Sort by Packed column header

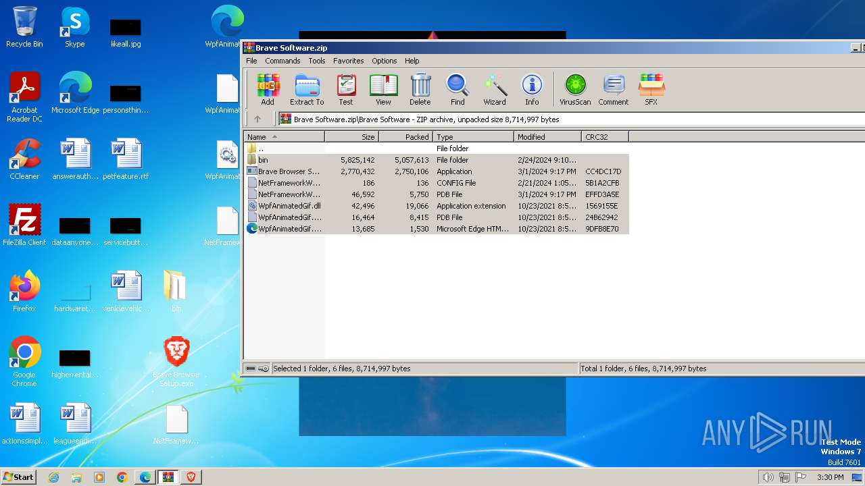[405, 136]
